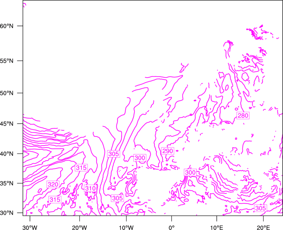
Task: Click the 305 contour label at 40°N latitude
Action: tap(114, 154)
